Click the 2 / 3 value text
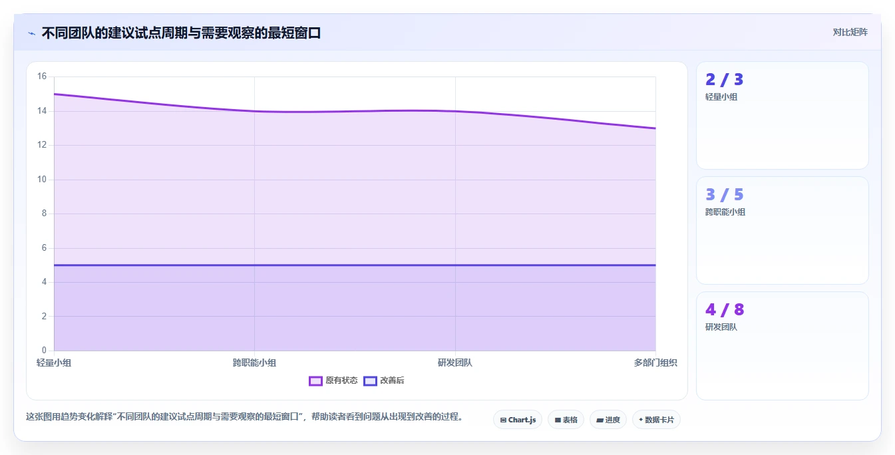This screenshot has height=455, width=895. (x=725, y=80)
